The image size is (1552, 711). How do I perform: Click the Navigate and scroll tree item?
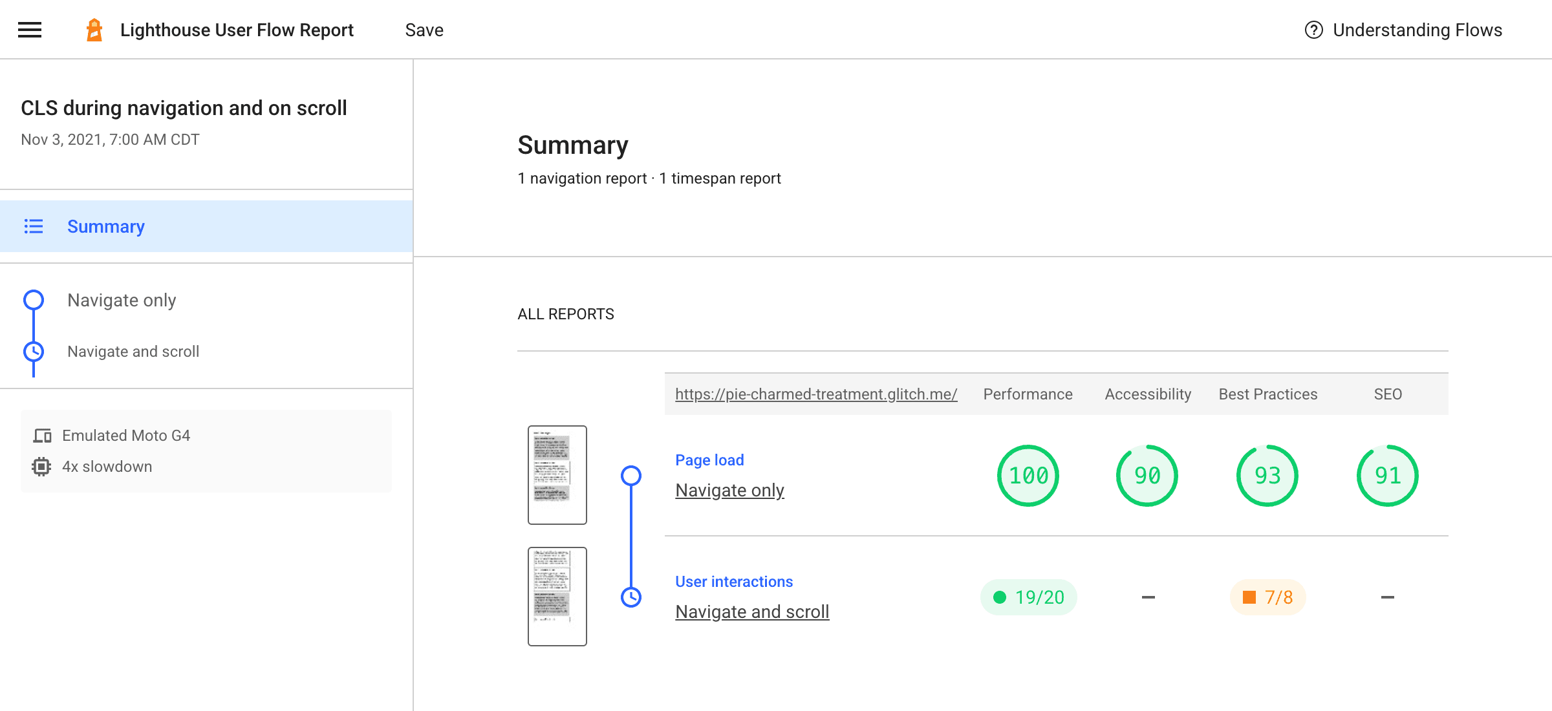pos(133,351)
